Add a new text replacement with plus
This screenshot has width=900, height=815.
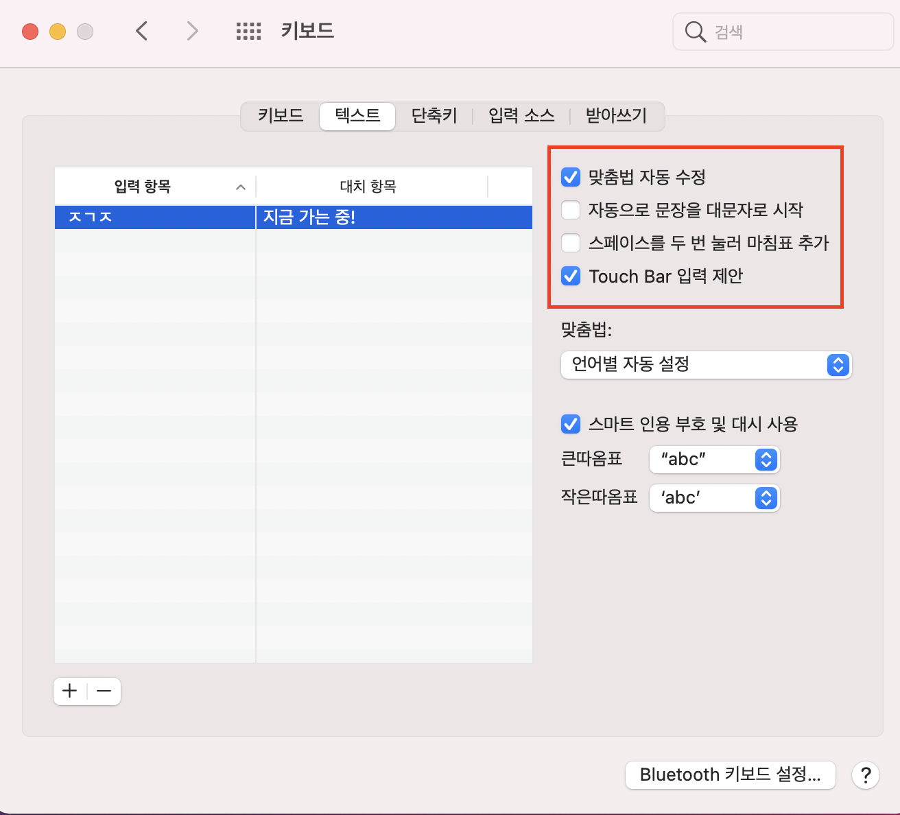[70, 691]
